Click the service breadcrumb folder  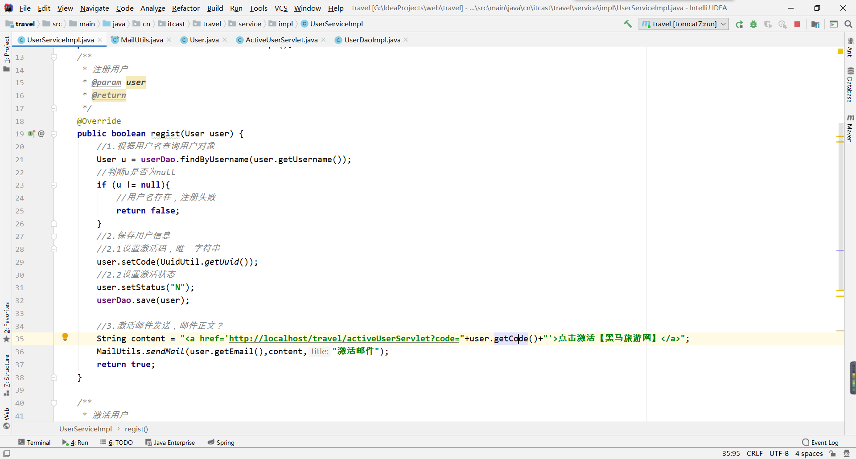pyautogui.click(x=245, y=24)
